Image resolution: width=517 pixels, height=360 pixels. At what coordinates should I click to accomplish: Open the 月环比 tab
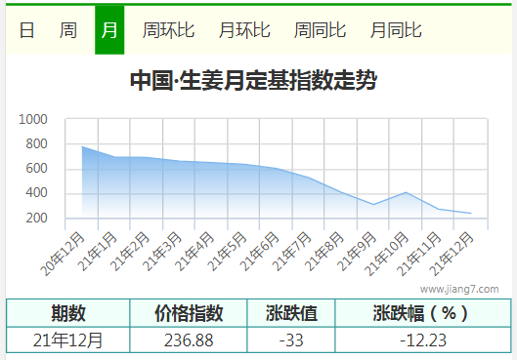[x=244, y=30]
